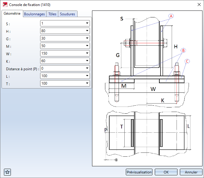The height and width of the screenshot is (178, 204).
Task: Open the M value dropdown list
Action: [x=87, y=46]
